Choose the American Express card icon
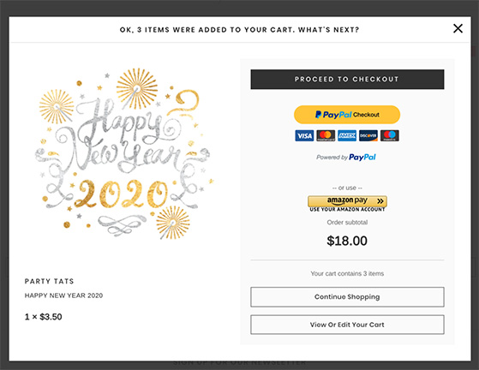 [x=347, y=135]
